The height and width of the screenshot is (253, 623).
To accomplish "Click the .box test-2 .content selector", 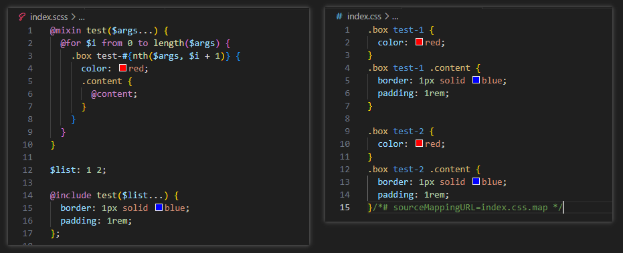I will pyautogui.click(x=419, y=170).
